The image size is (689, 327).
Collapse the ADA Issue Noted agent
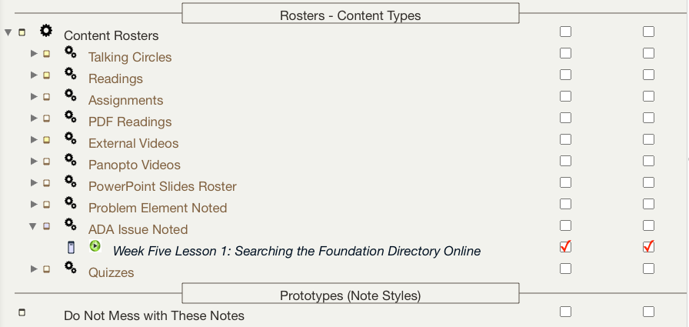point(33,226)
